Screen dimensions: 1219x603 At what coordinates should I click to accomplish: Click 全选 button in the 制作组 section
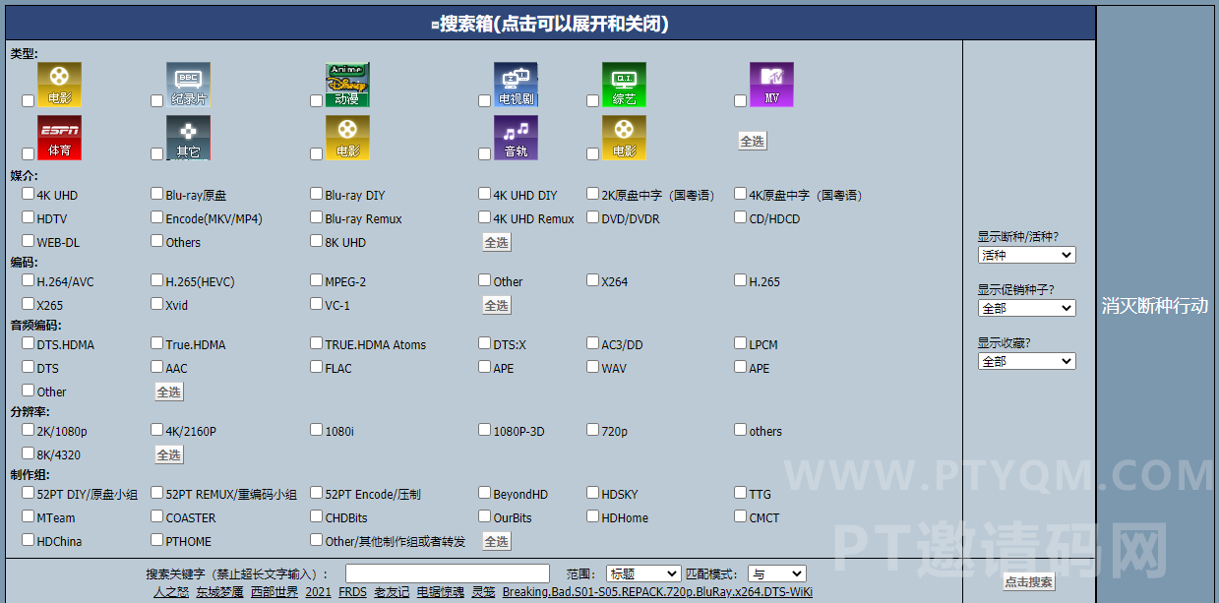pyautogui.click(x=497, y=541)
